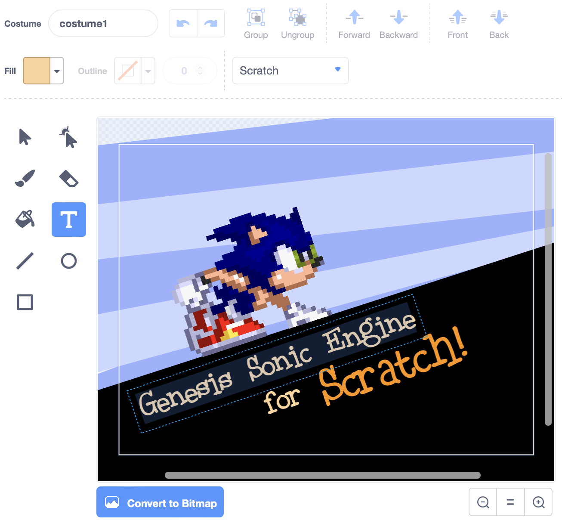Image resolution: width=562 pixels, height=520 pixels.
Task: Open the Scratch font dropdown
Action: click(290, 71)
